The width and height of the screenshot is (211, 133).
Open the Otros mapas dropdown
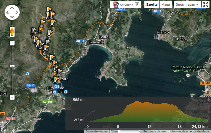pos(187,5)
